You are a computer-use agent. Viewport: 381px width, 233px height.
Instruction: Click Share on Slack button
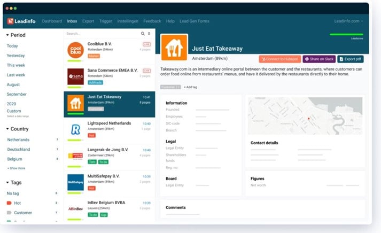319,59
